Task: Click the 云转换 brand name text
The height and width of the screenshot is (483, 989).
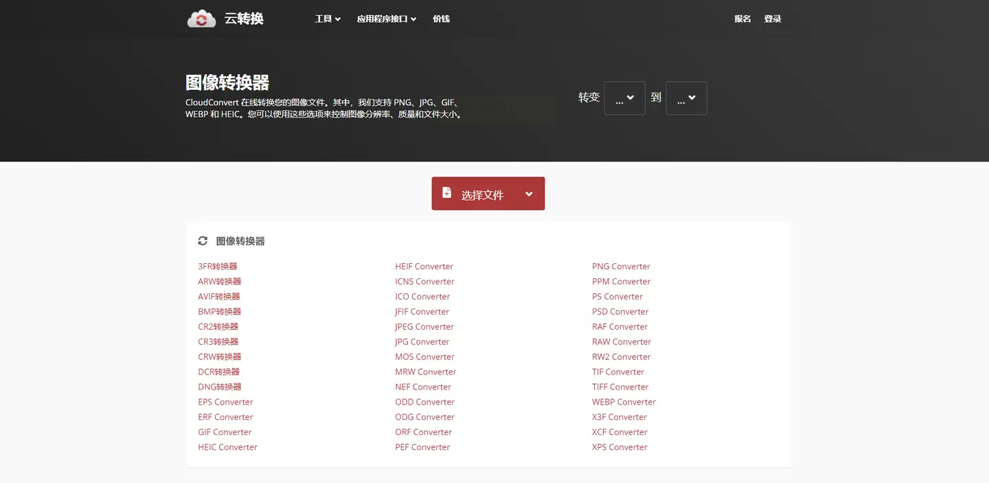Action: pyautogui.click(x=244, y=19)
